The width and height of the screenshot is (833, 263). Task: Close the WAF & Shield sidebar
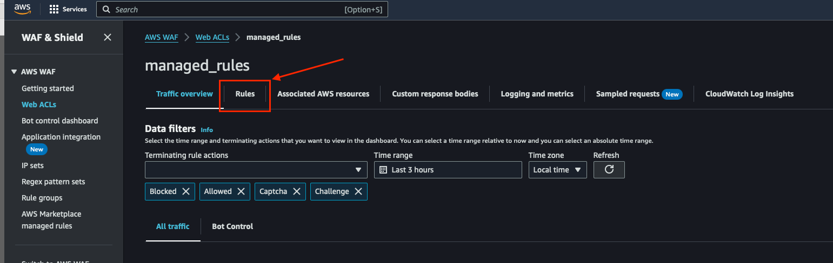108,37
